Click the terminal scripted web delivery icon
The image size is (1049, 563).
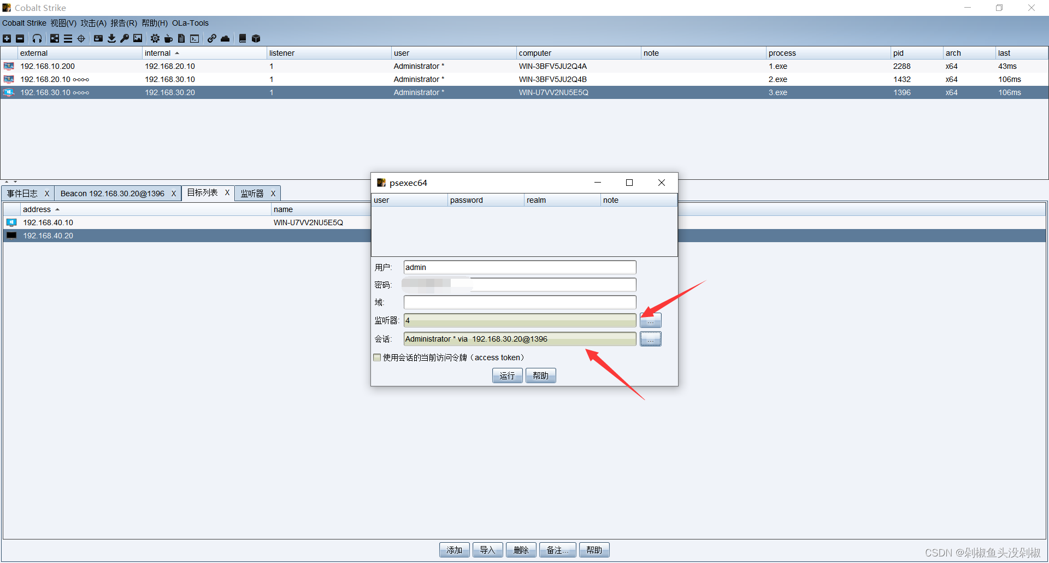195,38
